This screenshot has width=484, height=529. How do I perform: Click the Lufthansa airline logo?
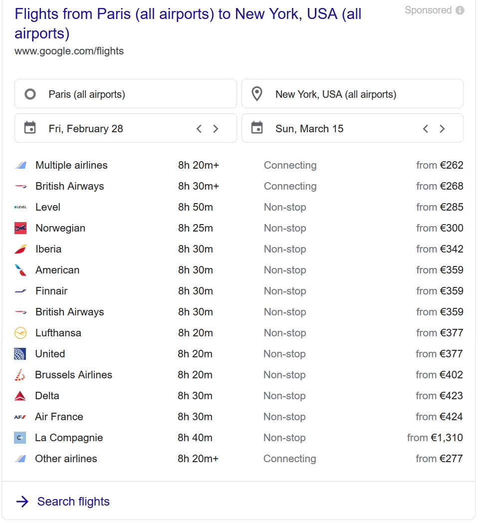tap(20, 333)
